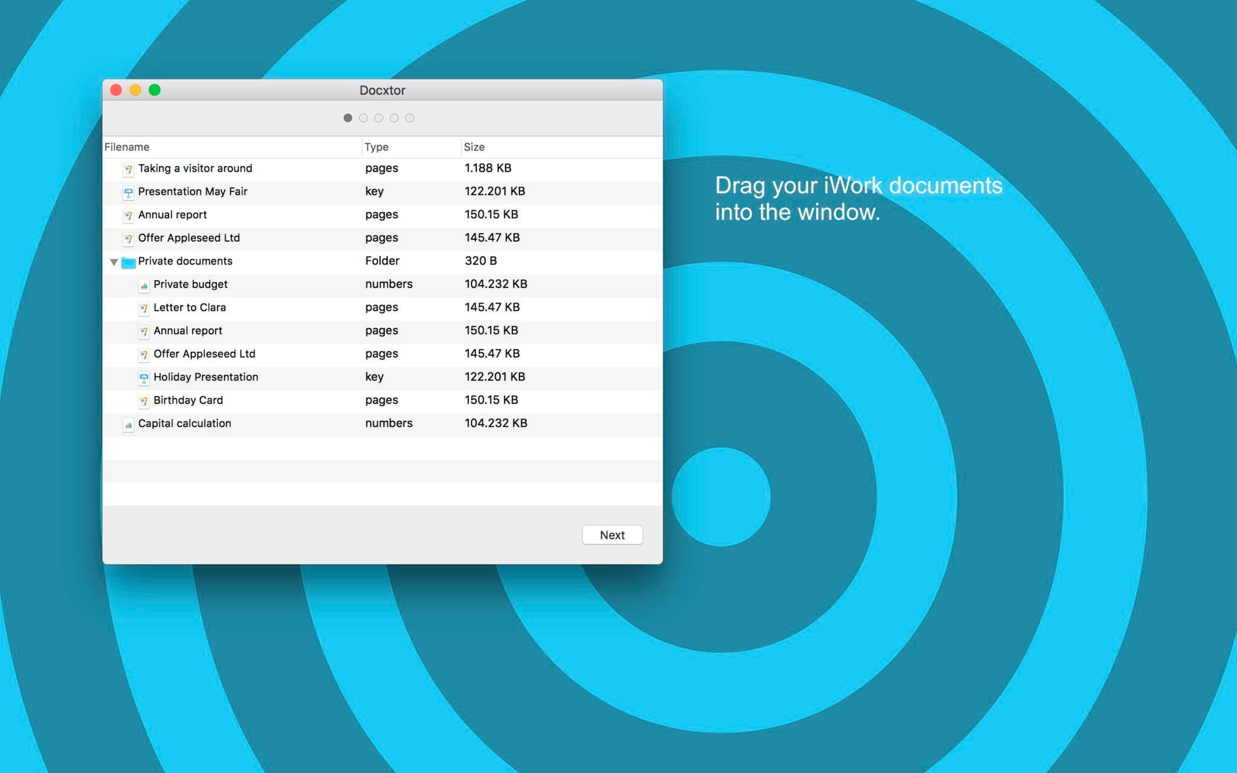
Task: Click the Keynote icon beside Presentation May Fair
Action: (128, 193)
